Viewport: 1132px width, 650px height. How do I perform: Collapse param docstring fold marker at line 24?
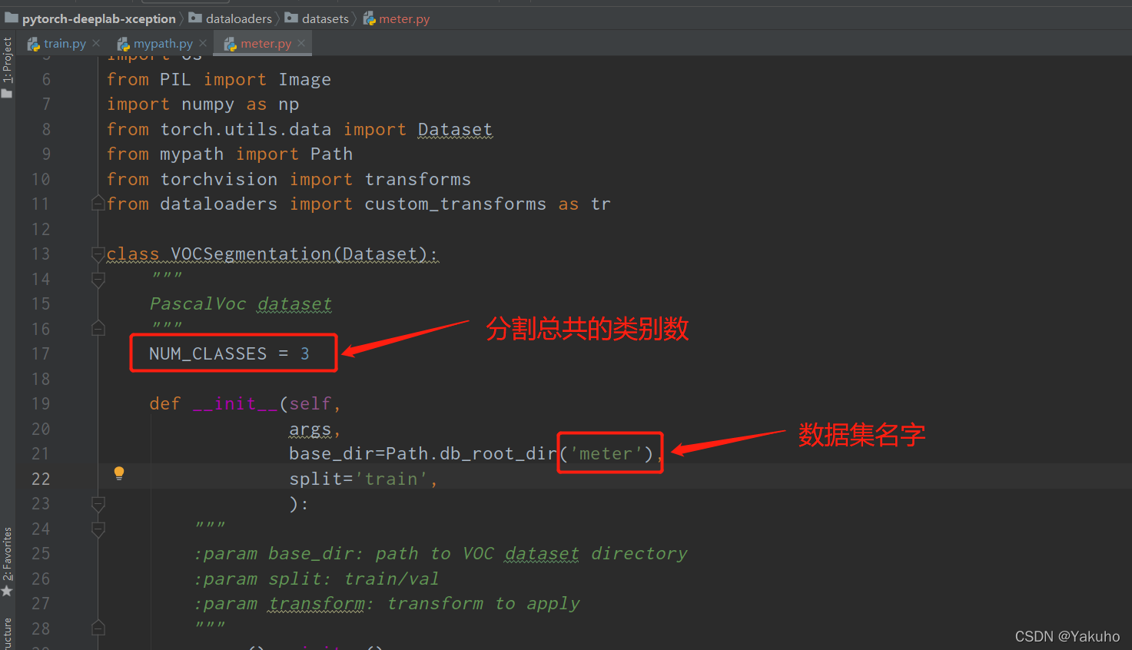click(98, 529)
